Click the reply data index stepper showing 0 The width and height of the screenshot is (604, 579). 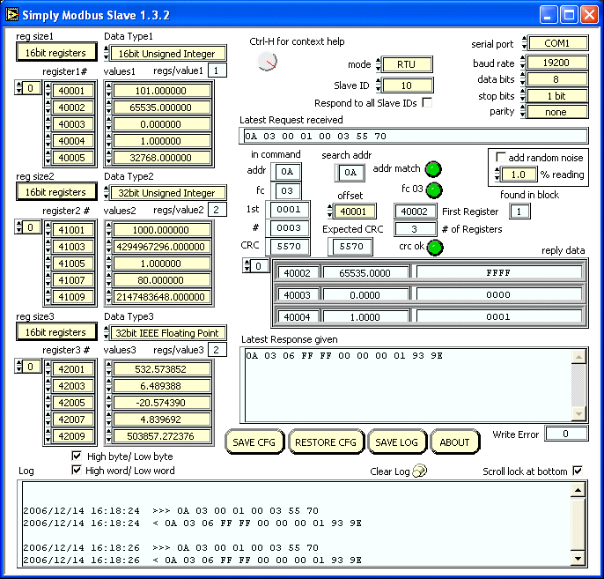click(x=255, y=265)
